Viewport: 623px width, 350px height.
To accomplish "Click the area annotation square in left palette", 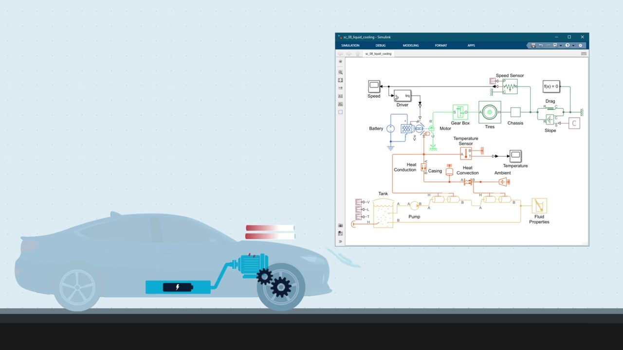I will click(x=341, y=112).
